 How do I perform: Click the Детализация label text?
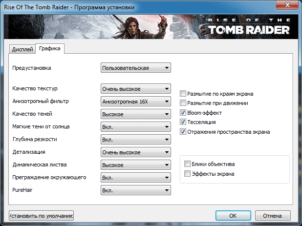(x=29, y=152)
